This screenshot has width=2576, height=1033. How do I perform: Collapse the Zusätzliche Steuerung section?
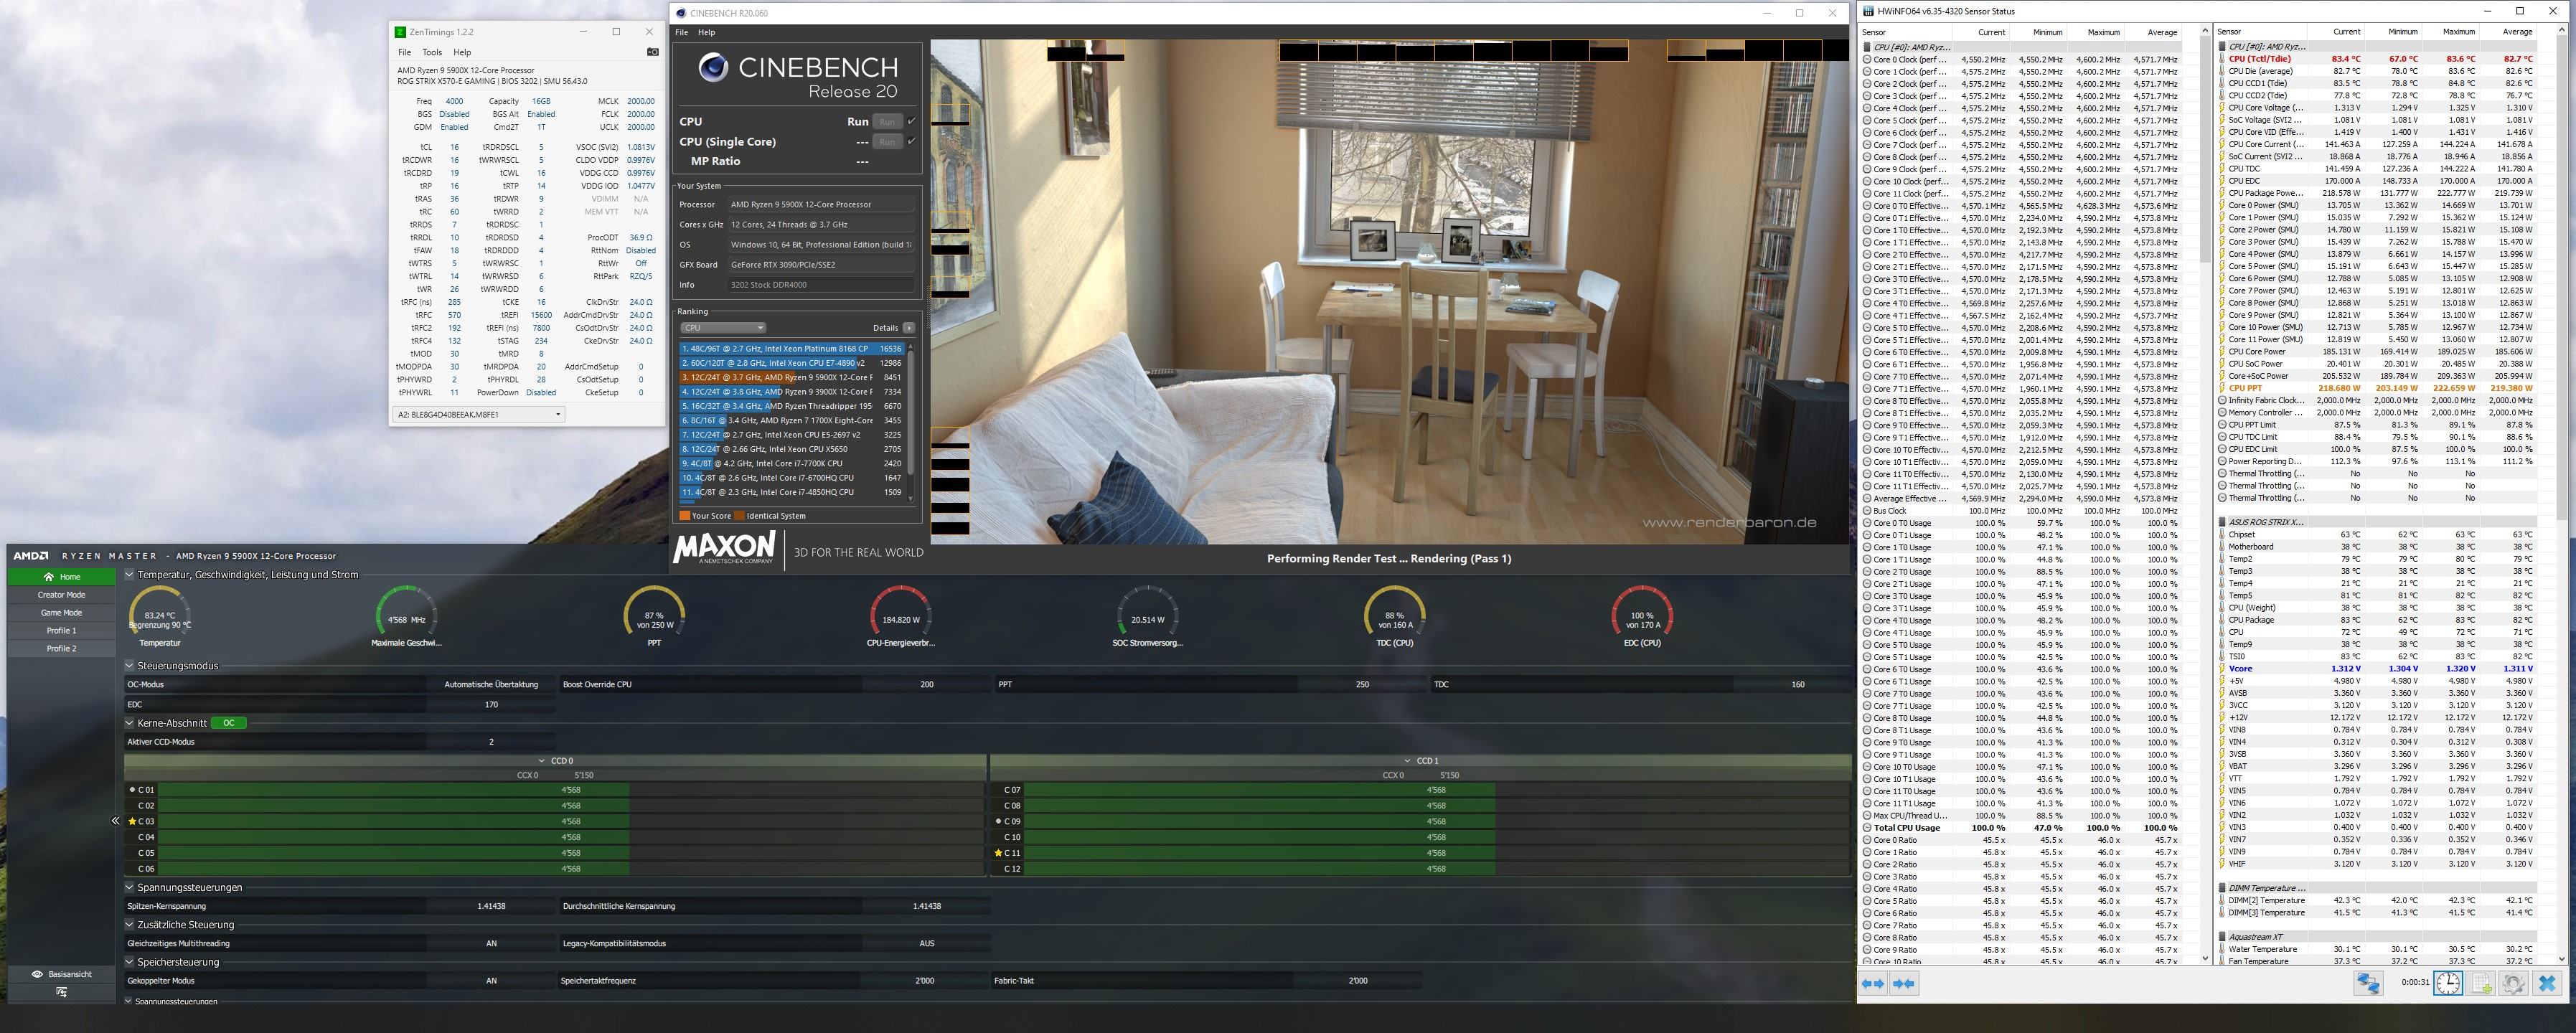129,925
